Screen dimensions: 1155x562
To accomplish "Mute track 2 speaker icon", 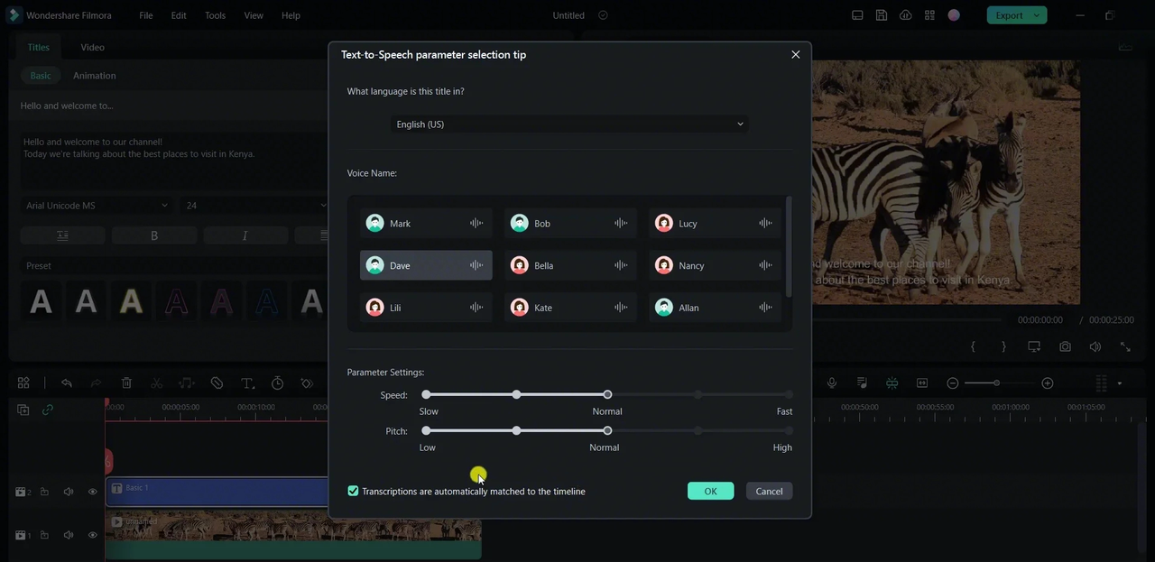I will 69,492.
